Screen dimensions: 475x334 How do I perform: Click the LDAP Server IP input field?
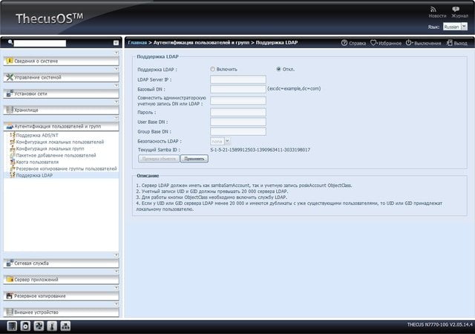[238, 79]
